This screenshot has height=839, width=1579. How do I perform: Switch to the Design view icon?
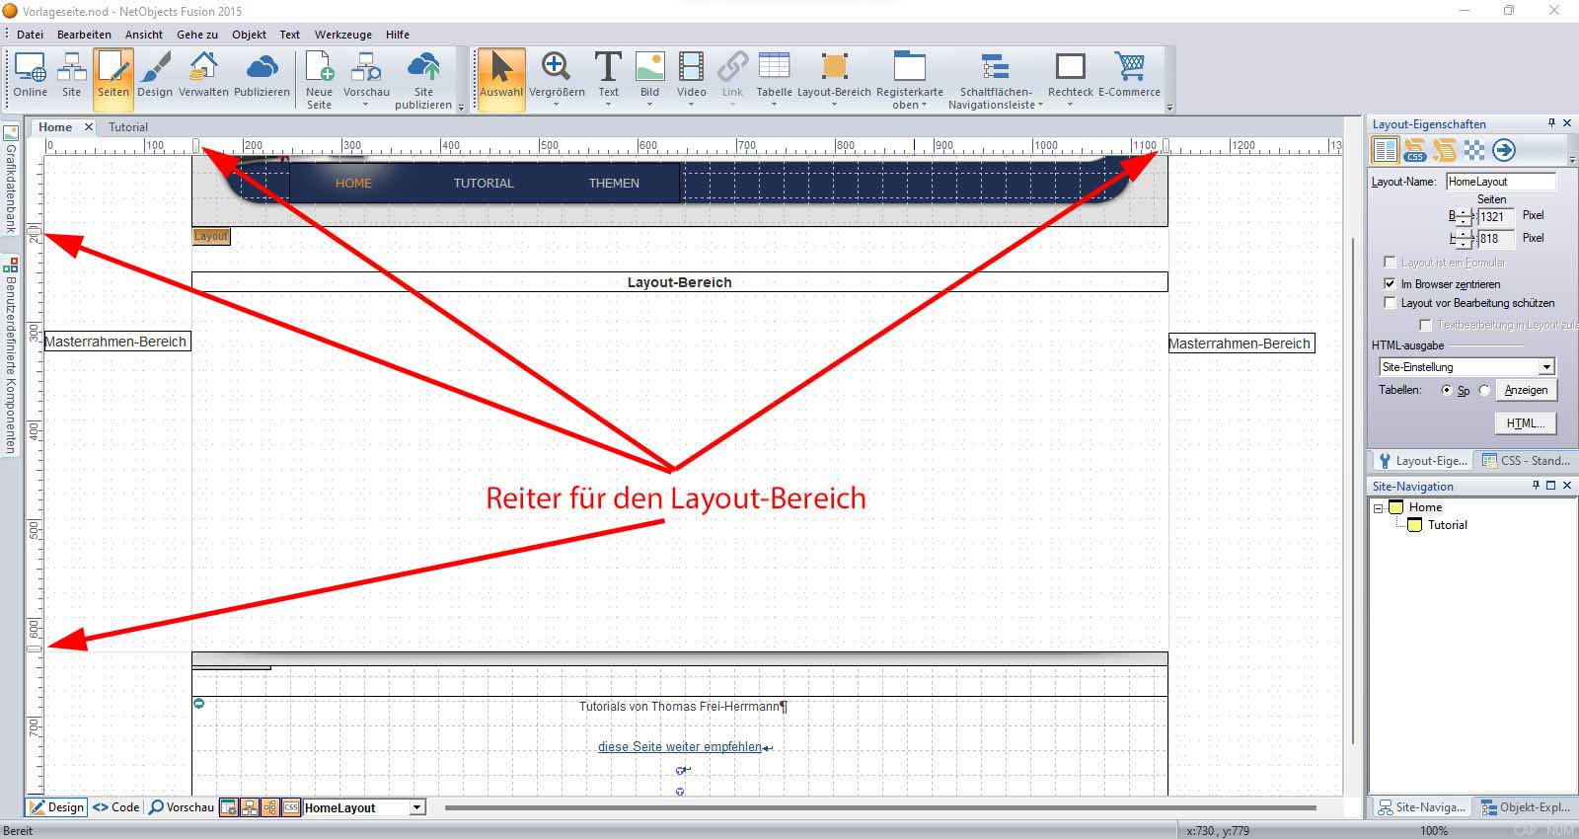pos(154,76)
